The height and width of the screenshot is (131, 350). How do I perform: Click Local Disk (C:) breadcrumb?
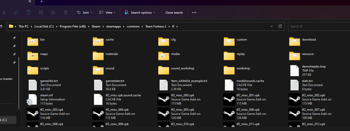(44, 26)
